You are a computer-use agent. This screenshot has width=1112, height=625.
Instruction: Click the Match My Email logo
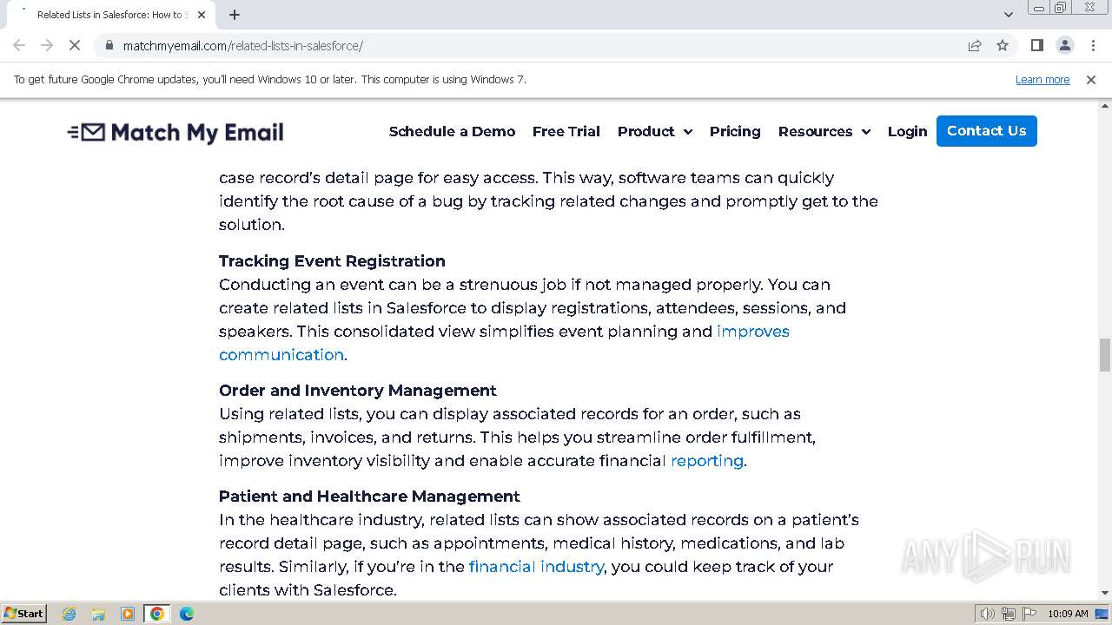[175, 132]
